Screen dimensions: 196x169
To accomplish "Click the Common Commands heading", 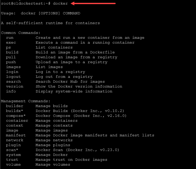I will [21, 33].
